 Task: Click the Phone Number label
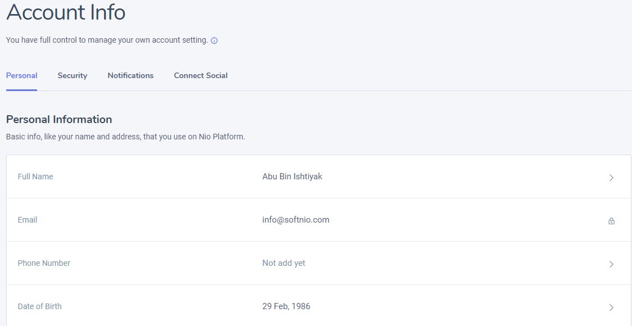point(44,263)
